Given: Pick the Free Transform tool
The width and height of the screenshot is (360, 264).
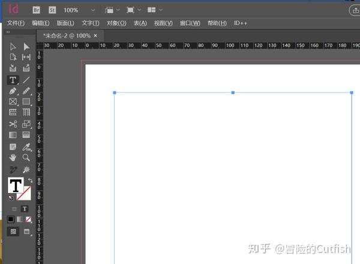Looking at the screenshot, I should click(26, 124).
